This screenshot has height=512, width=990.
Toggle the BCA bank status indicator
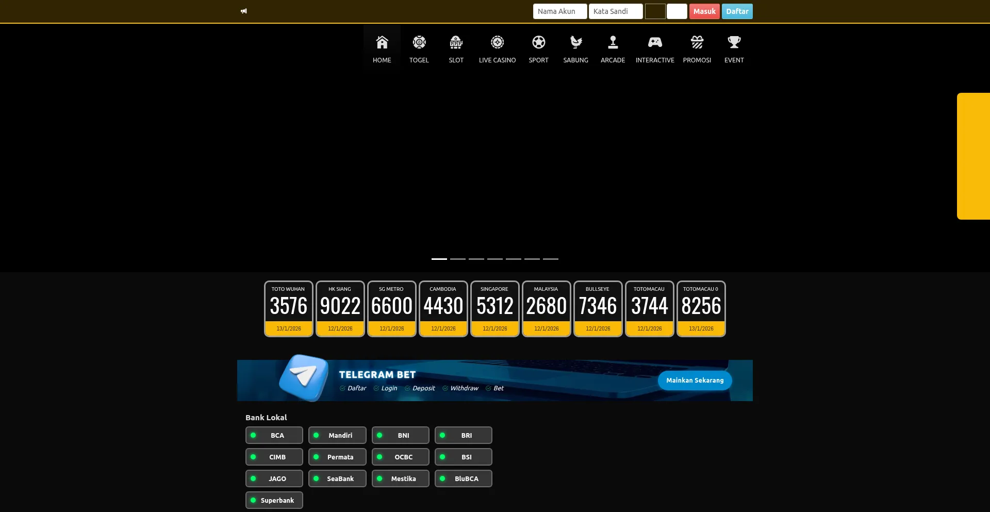point(253,435)
